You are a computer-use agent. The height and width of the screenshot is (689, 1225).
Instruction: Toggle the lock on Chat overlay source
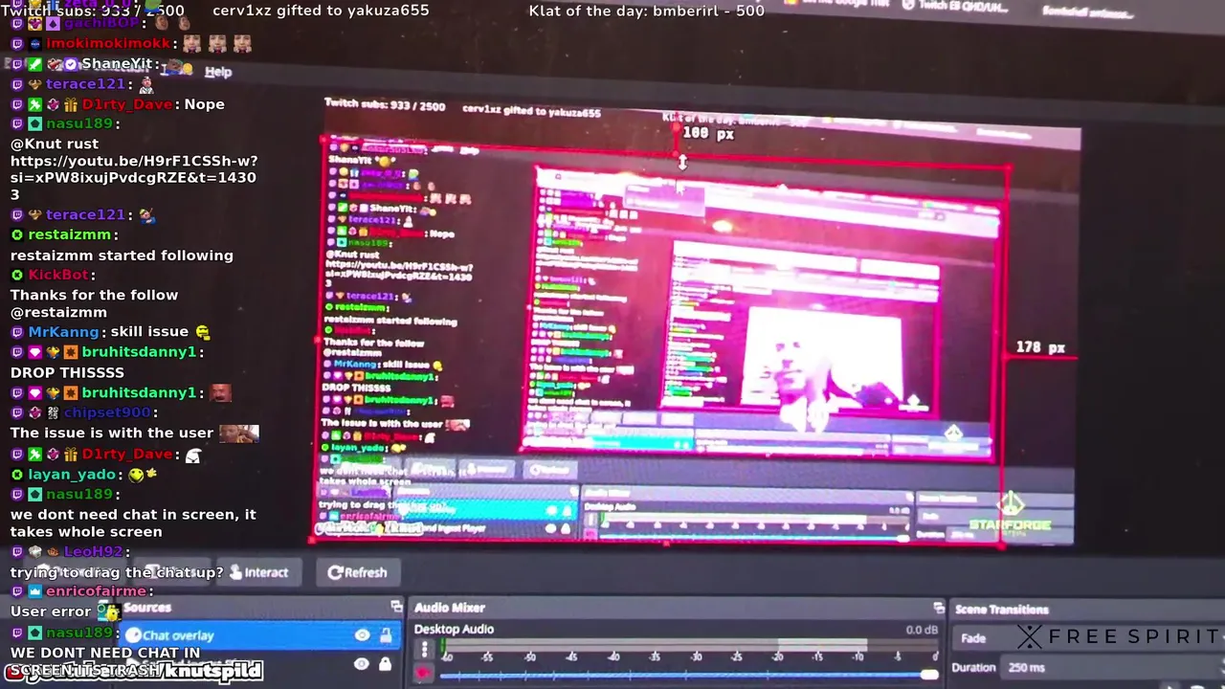pyautogui.click(x=386, y=635)
